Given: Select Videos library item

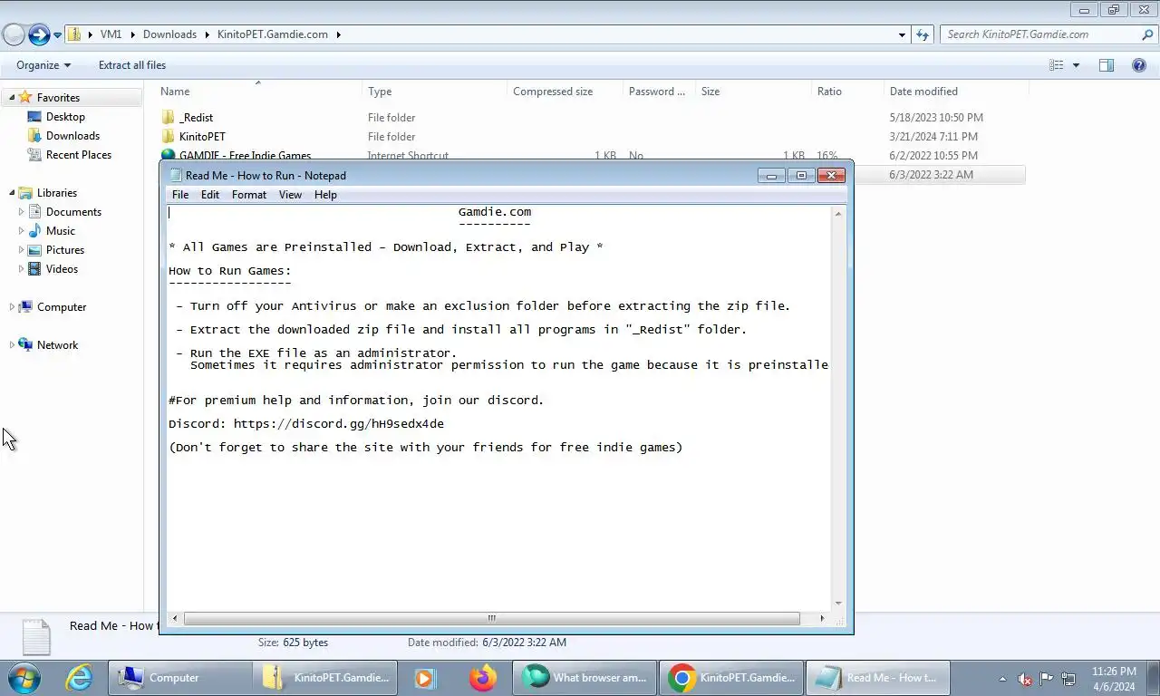Looking at the screenshot, I should [x=62, y=269].
